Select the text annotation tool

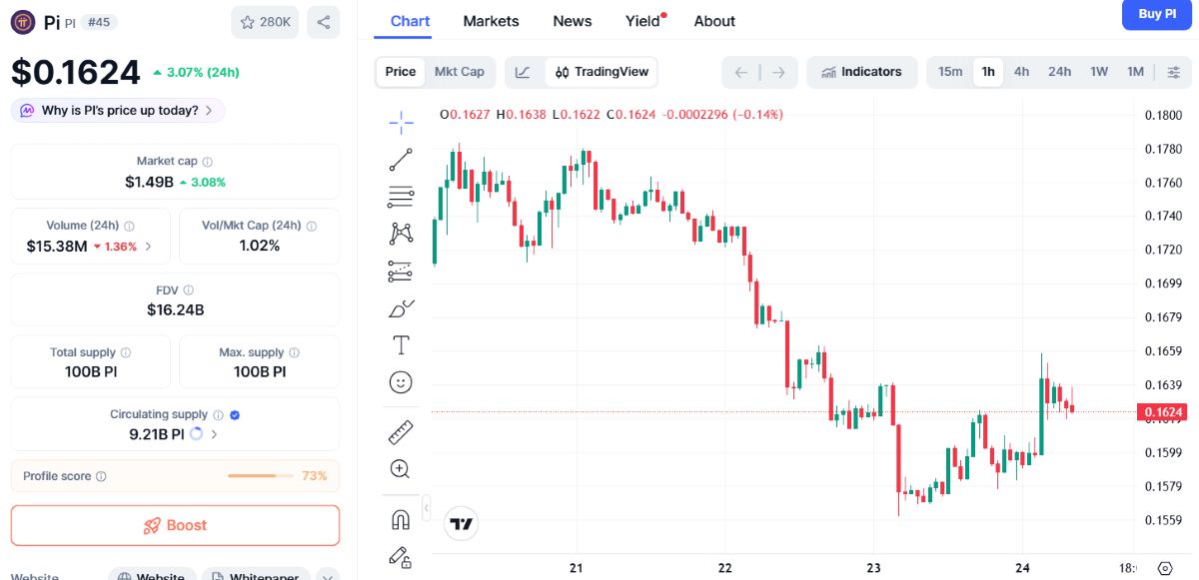coord(401,345)
